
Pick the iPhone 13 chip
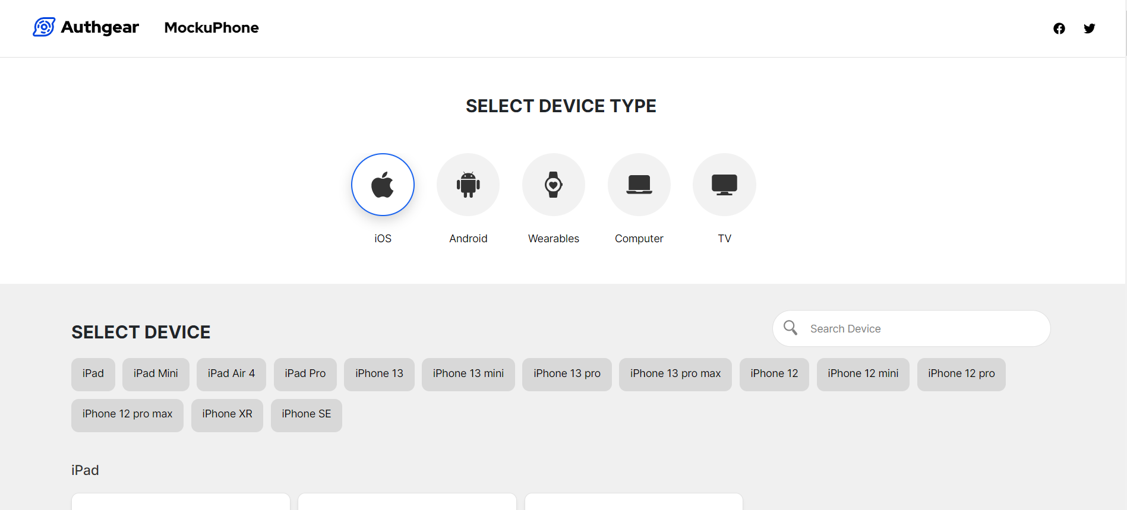[x=379, y=374]
